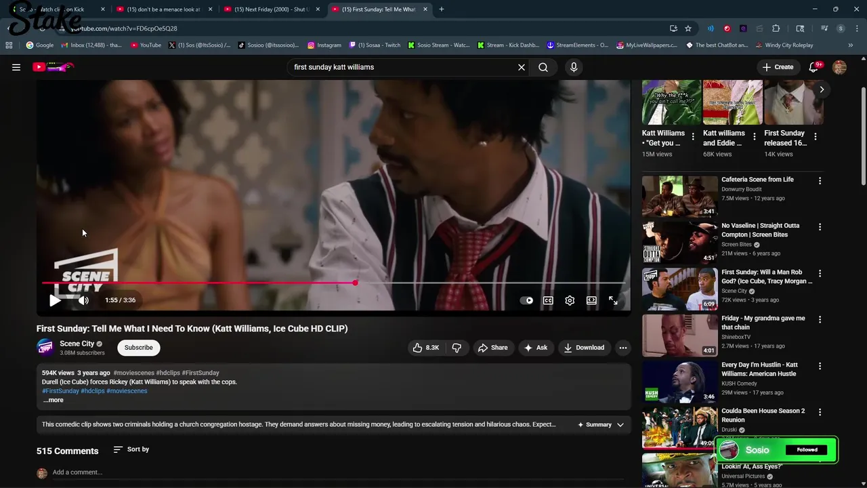This screenshot has width=867, height=488.
Task: Bookmark this page with the star
Action: [x=688, y=28]
